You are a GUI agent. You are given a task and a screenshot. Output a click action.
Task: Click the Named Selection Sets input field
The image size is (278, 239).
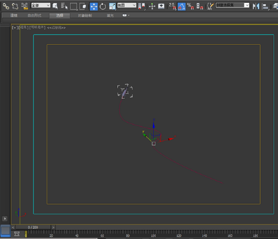tap(230, 5)
